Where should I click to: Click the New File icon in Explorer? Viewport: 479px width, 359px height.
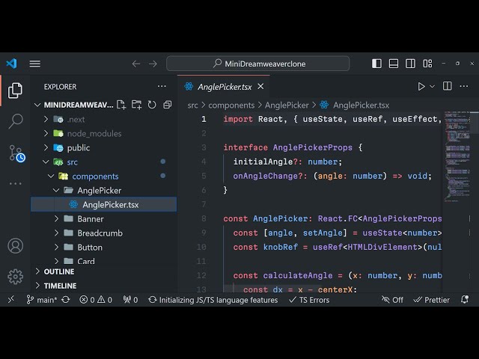(123, 105)
